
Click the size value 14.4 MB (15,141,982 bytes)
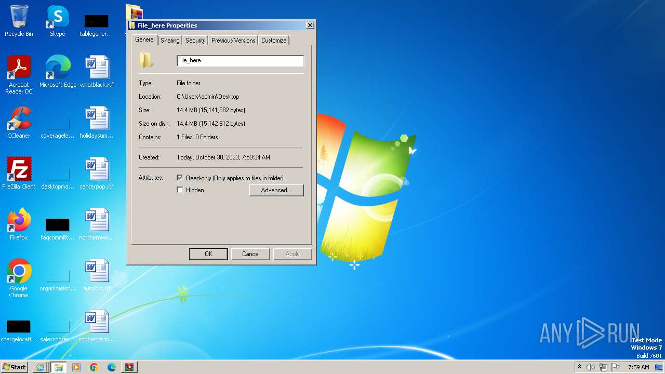coord(211,110)
